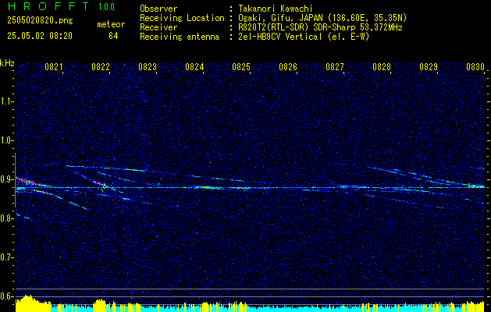
Task: Click the Receiving Location label
Action: point(182,18)
